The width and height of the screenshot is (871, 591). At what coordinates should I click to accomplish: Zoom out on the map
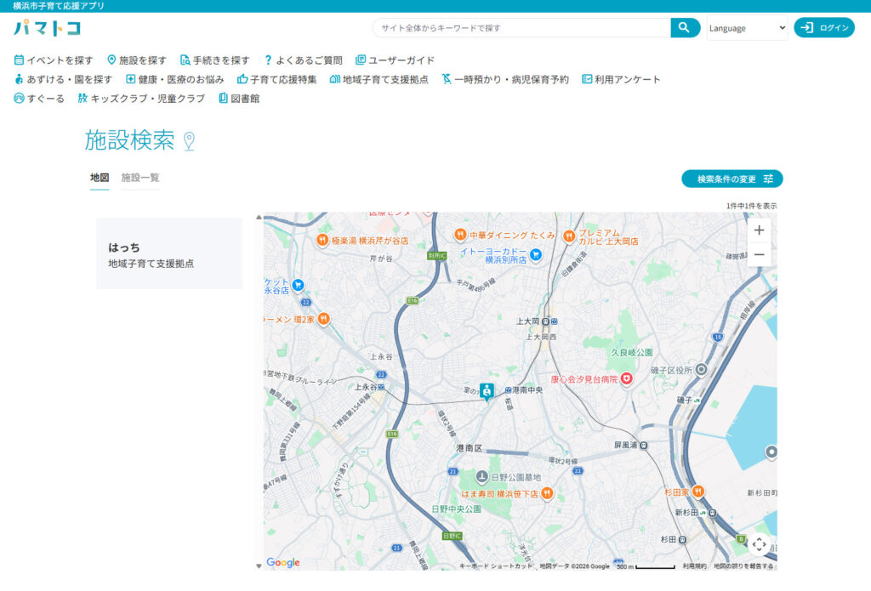(x=759, y=254)
